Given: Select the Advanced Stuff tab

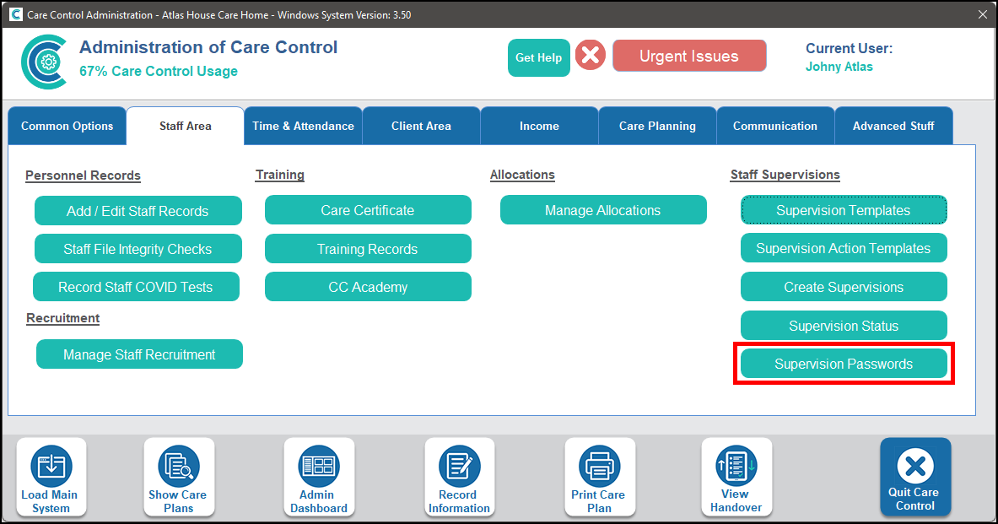Looking at the screenshot, I should click(893, 127).
